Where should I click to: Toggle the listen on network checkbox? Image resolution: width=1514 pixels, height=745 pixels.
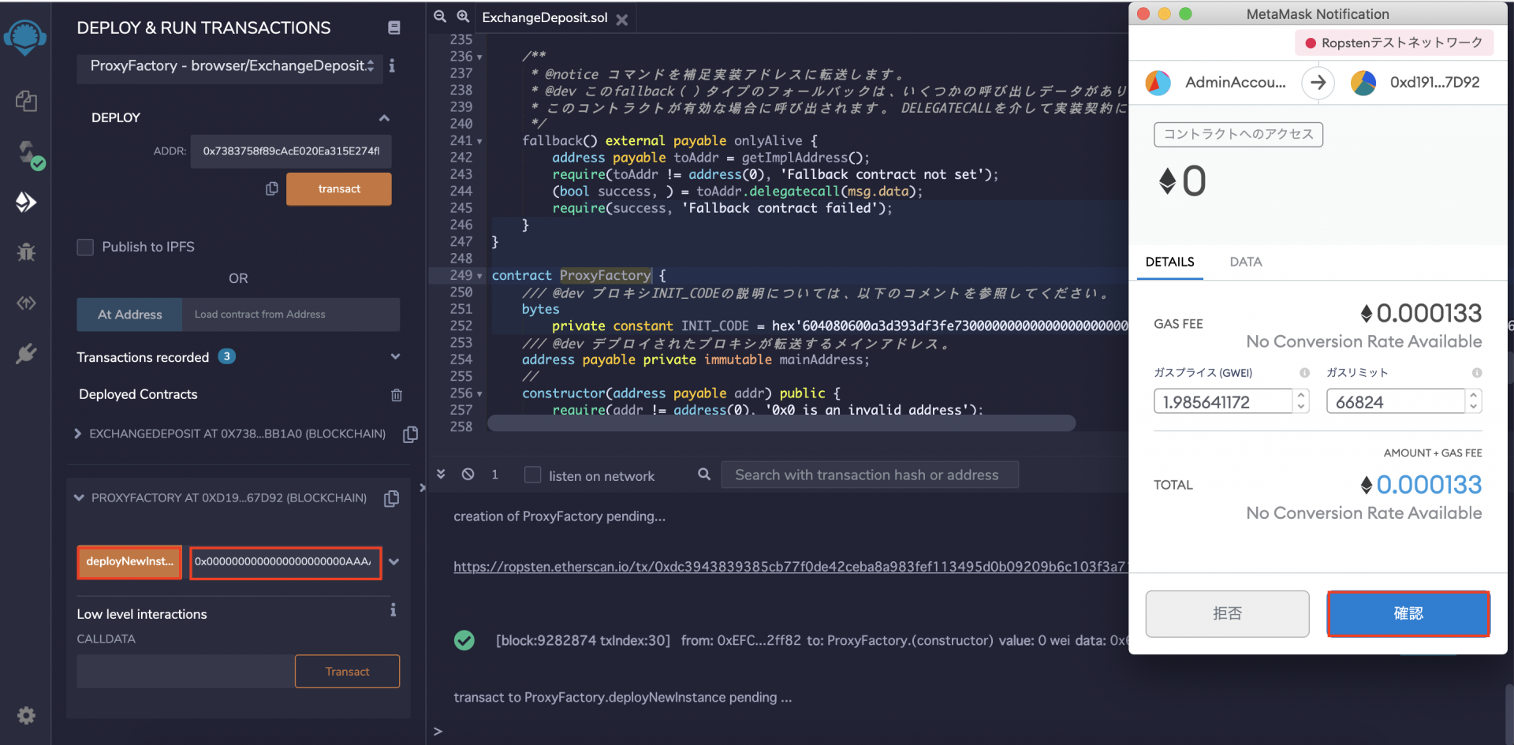click(x=533, y=475)
